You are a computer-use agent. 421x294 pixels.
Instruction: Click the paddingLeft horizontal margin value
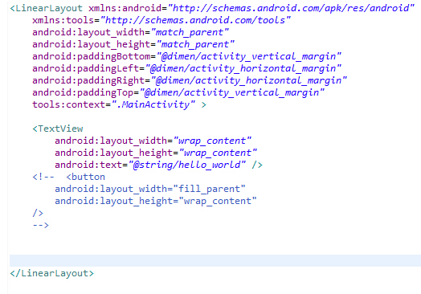tap(243, 69)
